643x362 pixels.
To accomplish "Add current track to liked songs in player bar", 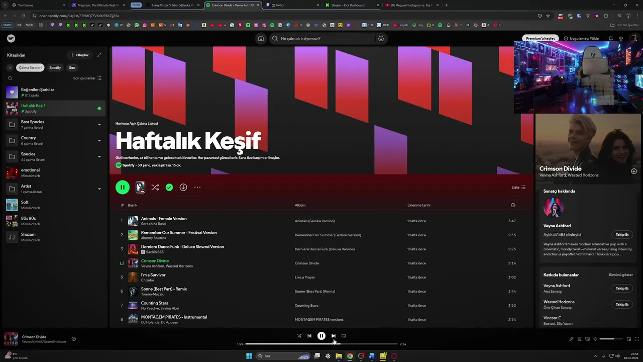I will pyautogui.click(x=74, y=339).
